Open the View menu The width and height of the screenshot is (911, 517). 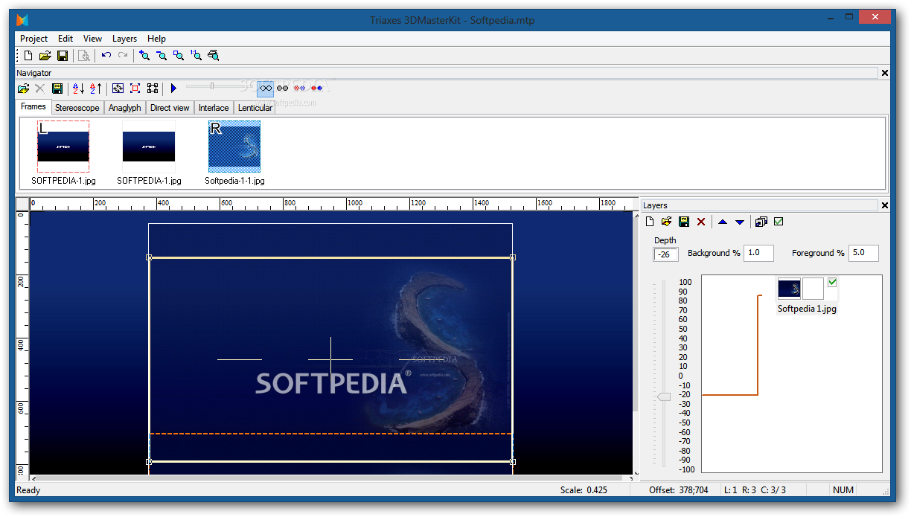tap(93, 39)
